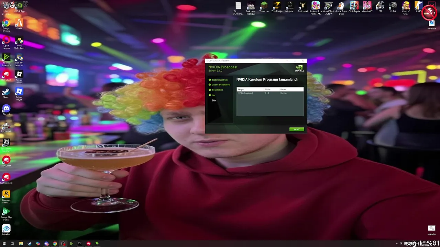The height and width of the screenshot is (247, 440).
Task: Select the Sistem Kontrolü step
Action: (220, 80)
